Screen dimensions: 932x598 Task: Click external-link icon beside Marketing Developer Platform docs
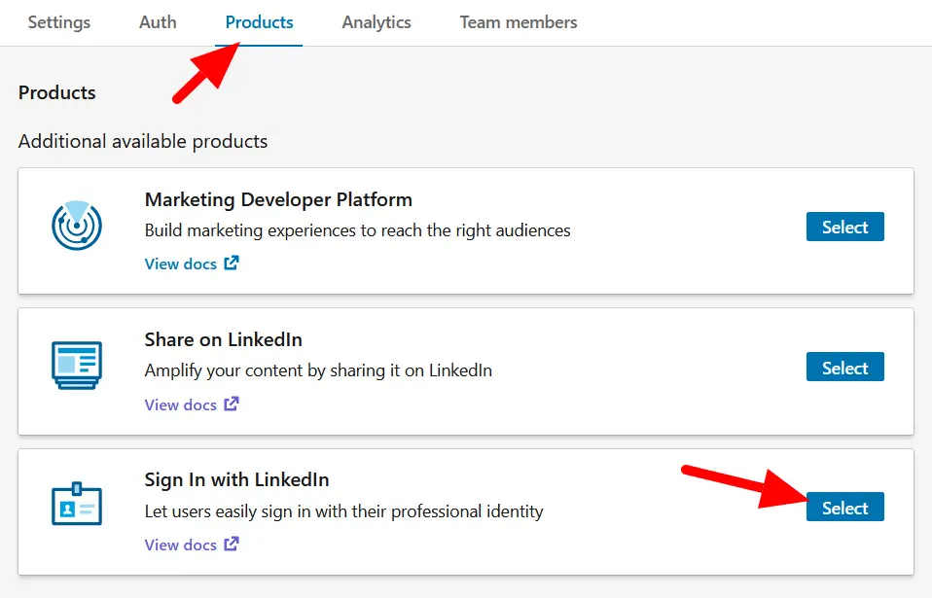click(232, 264)
